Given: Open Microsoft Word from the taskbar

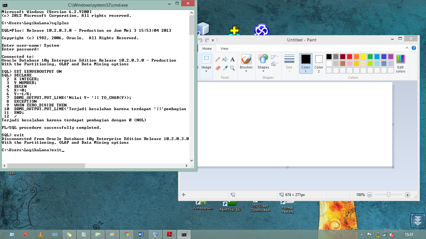Looking at the screenshot, I should tap(141, 234).
